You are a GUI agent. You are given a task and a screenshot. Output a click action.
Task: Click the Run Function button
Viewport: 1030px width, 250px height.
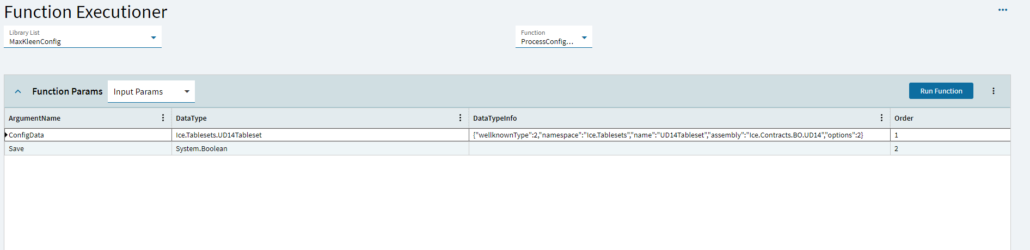click(941, 91)
